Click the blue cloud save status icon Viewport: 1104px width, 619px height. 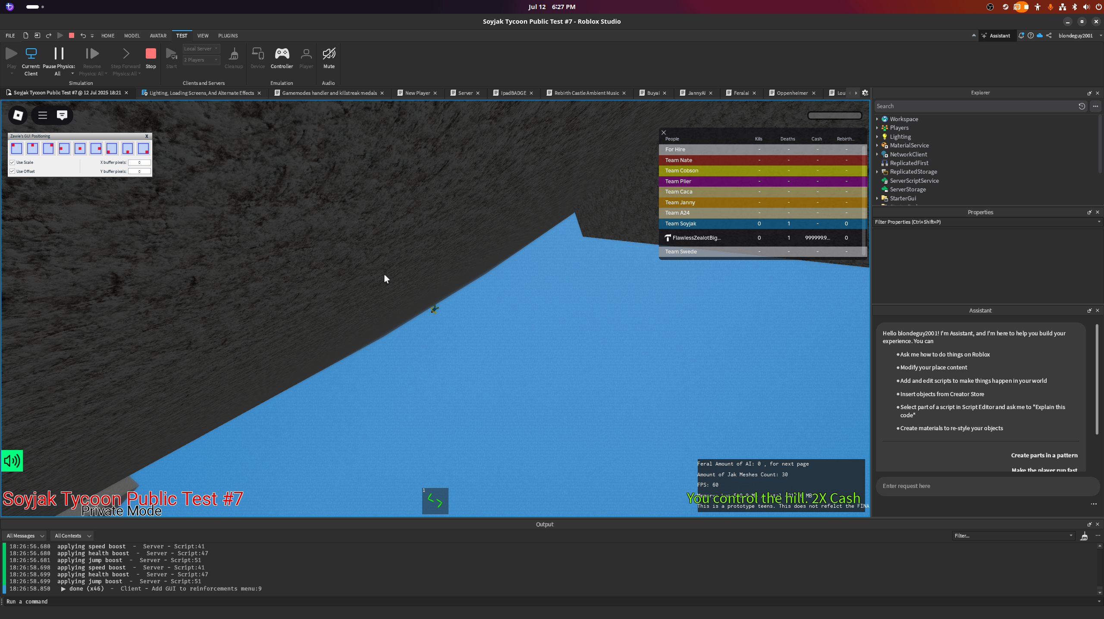(1040, 35)
